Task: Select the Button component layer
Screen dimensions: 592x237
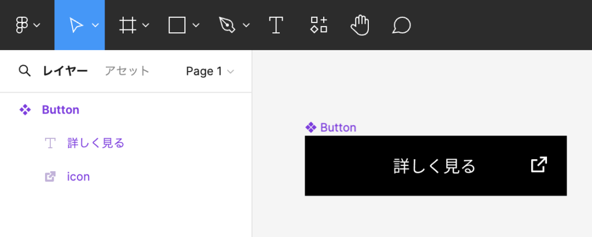Action: tap(60, 110)
